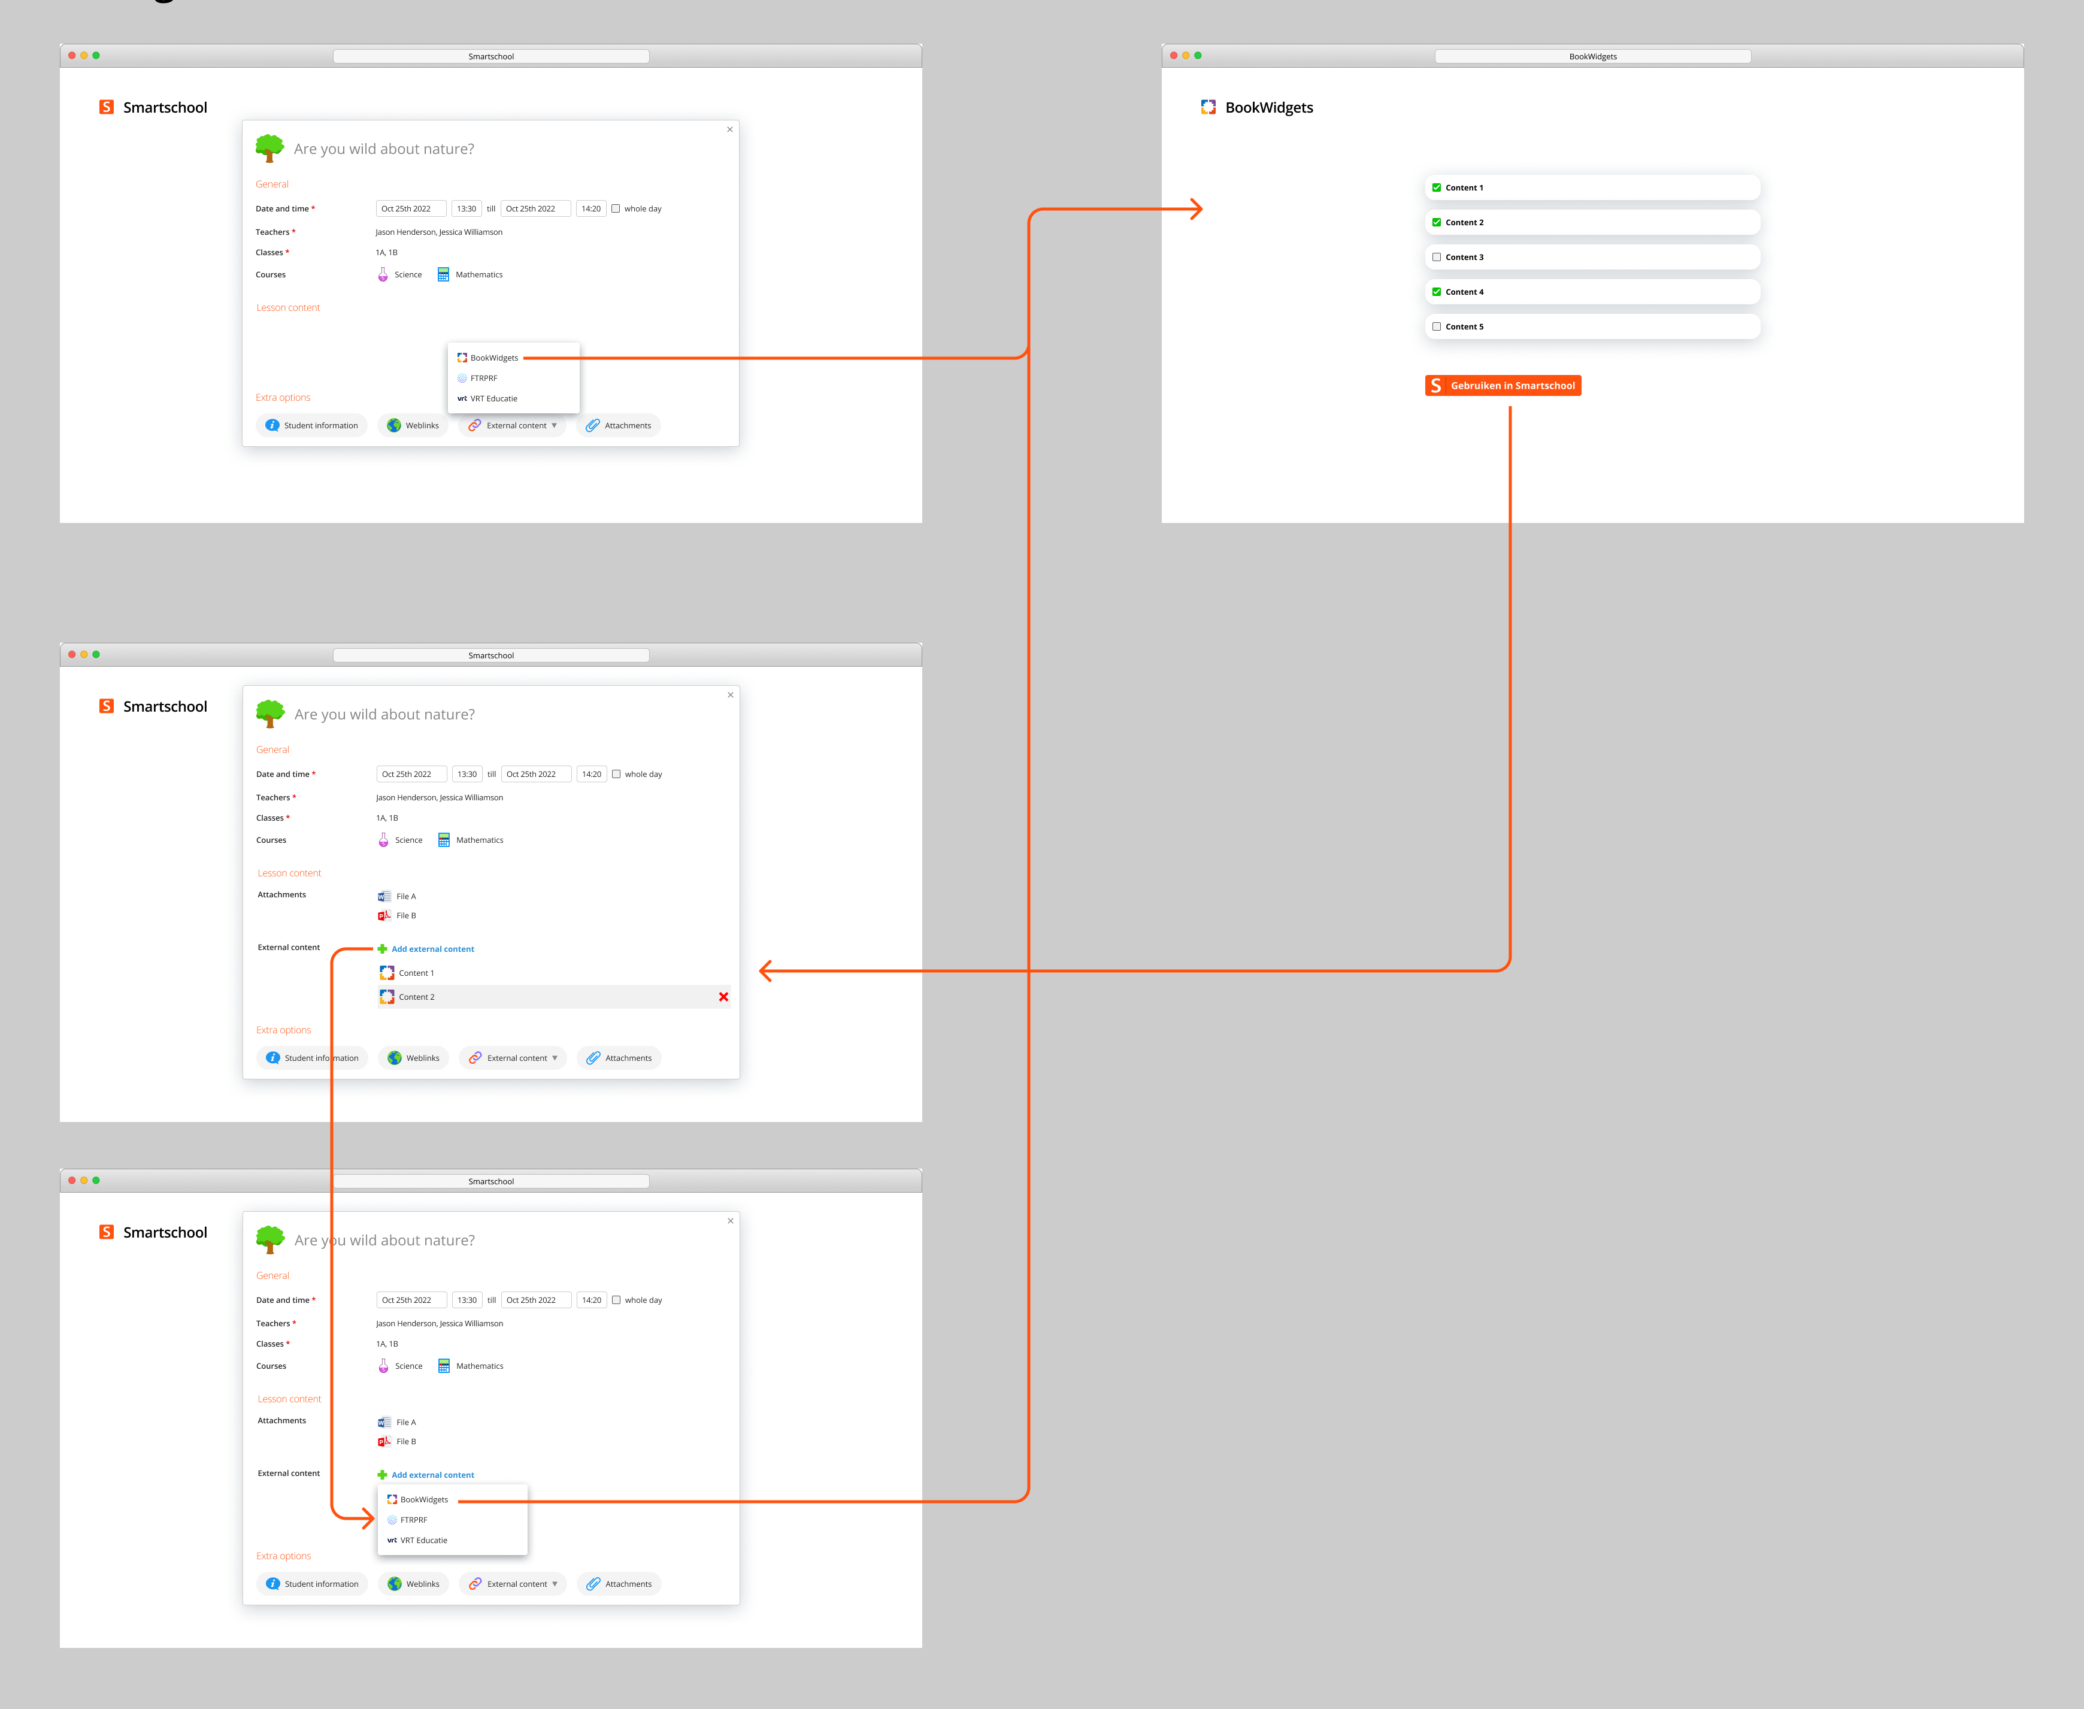
Task: Open External content dropdown in the middle window
Action: tap(514, 1058)
